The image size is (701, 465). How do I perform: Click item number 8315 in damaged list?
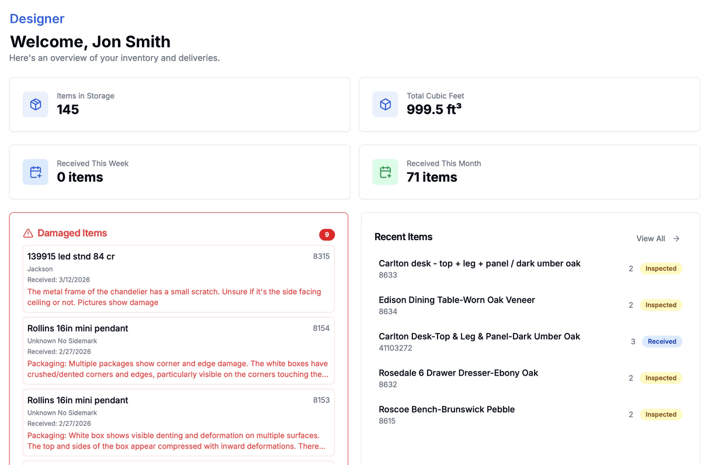[321, 256]
